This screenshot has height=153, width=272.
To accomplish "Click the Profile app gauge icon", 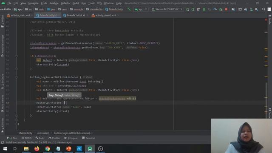I will (x=215, y=9).
